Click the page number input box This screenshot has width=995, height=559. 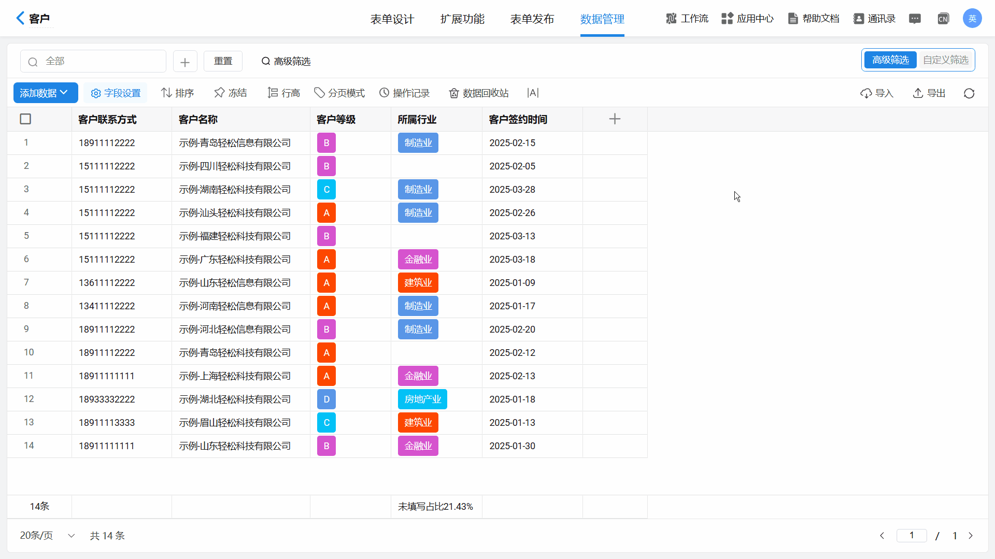click(912, 536)
